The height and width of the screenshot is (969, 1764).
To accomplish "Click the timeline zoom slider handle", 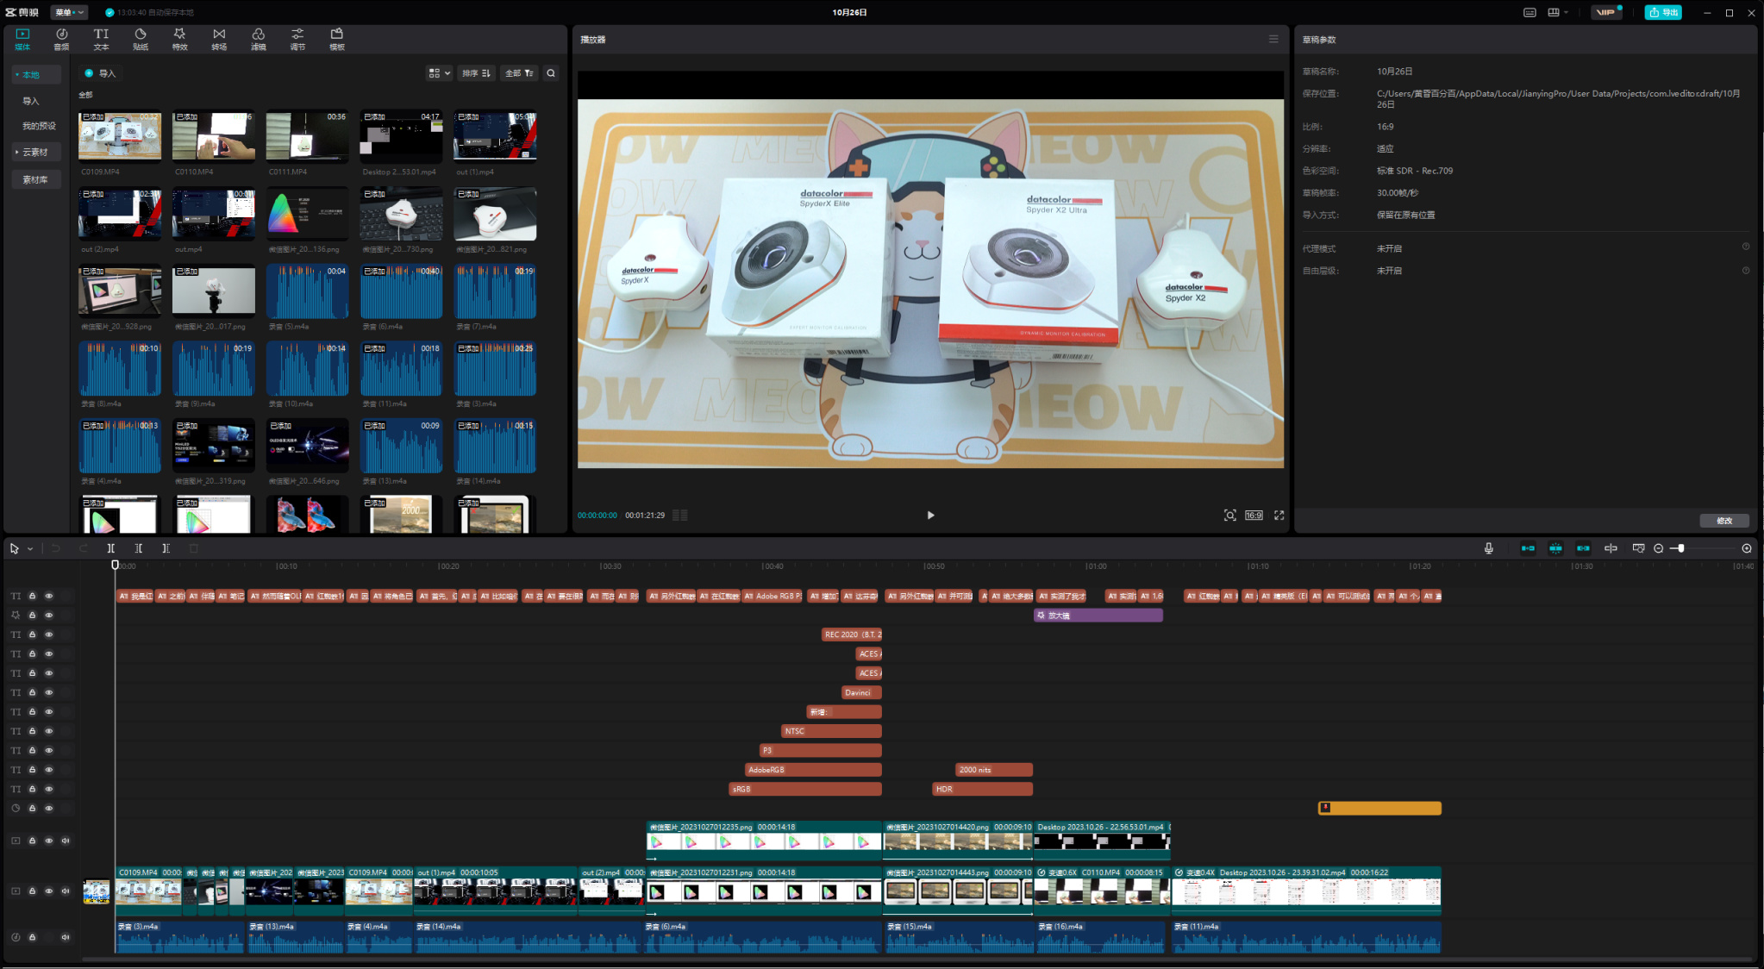I will tap(1680, 548).
